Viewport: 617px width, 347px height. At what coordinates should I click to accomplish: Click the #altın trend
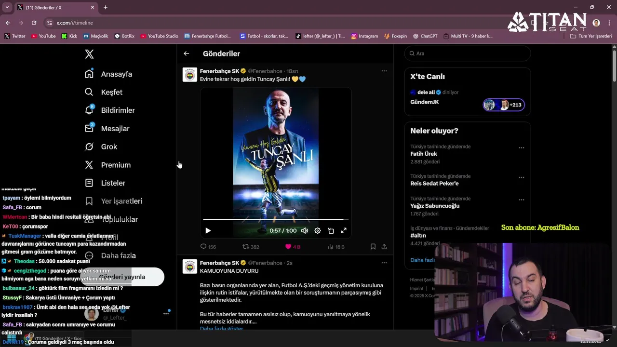[x=418, y=236]
